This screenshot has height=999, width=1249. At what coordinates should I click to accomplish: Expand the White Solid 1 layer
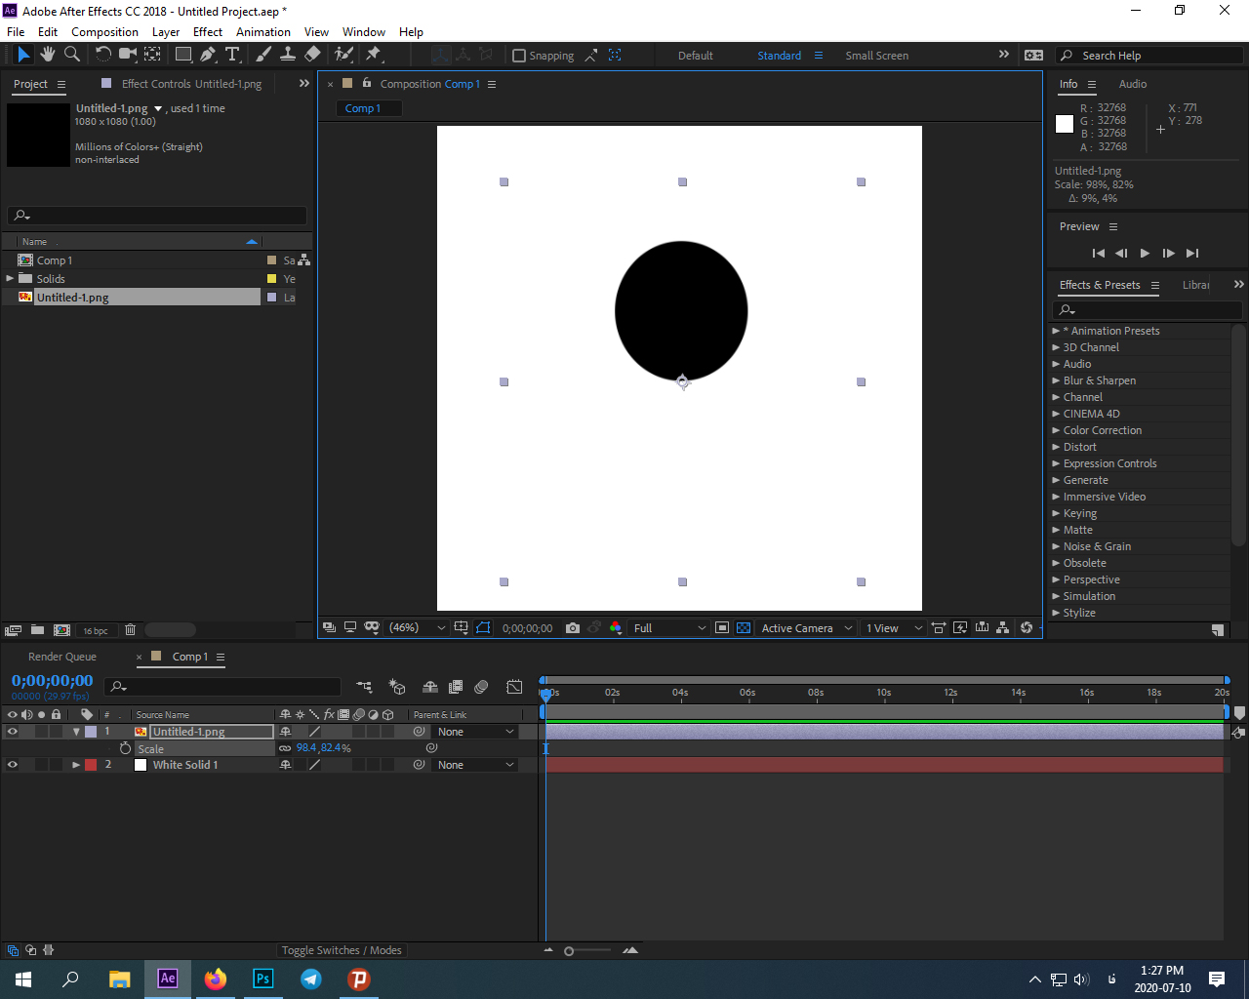76,765
